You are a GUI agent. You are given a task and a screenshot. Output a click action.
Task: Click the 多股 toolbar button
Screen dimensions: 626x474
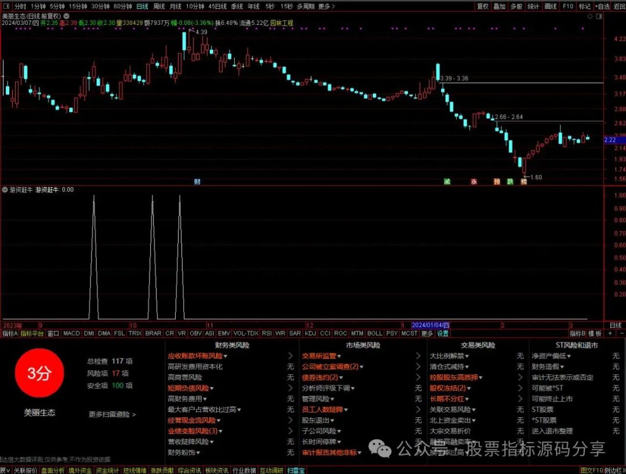tap(516, 6)
